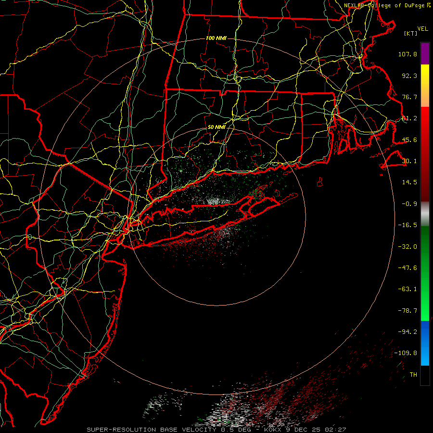The image size is (433, 433).
Task: Select the 76.7 legend value
Action: pyautogui.click(x=409, y=97)
